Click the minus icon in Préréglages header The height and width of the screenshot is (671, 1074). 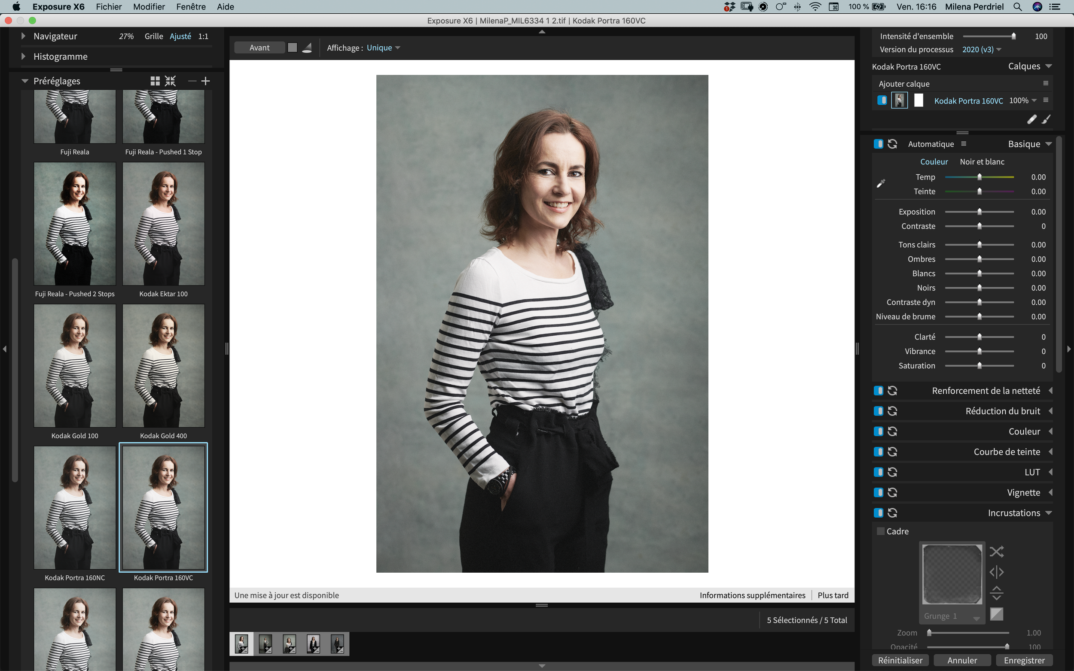click(x=192, y=81)
